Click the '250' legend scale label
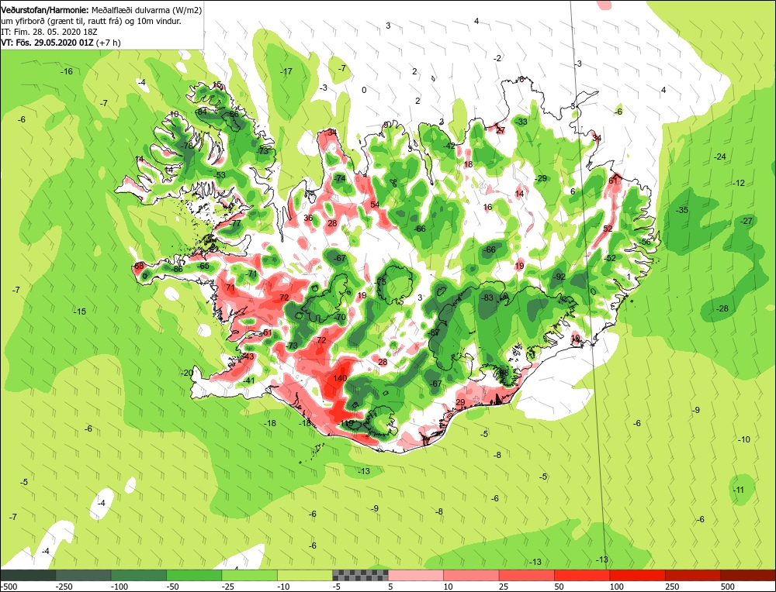 [x=672, y=587]
